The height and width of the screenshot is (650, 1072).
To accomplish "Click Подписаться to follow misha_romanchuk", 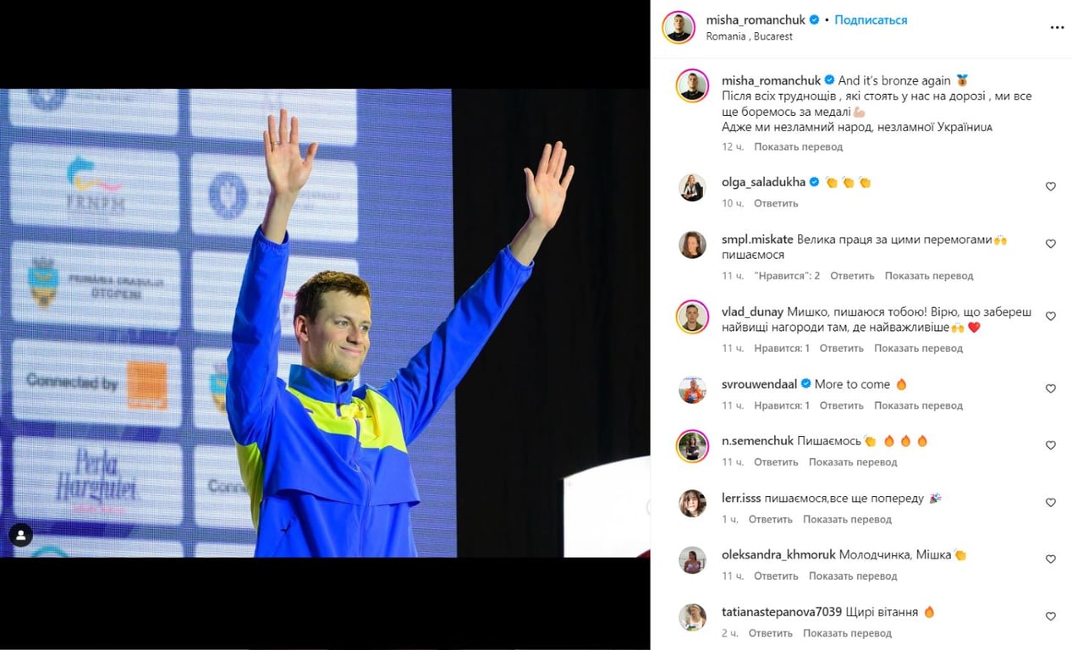I will coord(871,19).
